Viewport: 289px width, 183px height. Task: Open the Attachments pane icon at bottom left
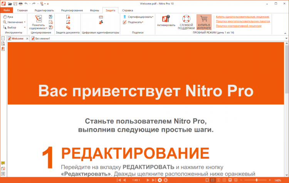[x=3, y=168]
